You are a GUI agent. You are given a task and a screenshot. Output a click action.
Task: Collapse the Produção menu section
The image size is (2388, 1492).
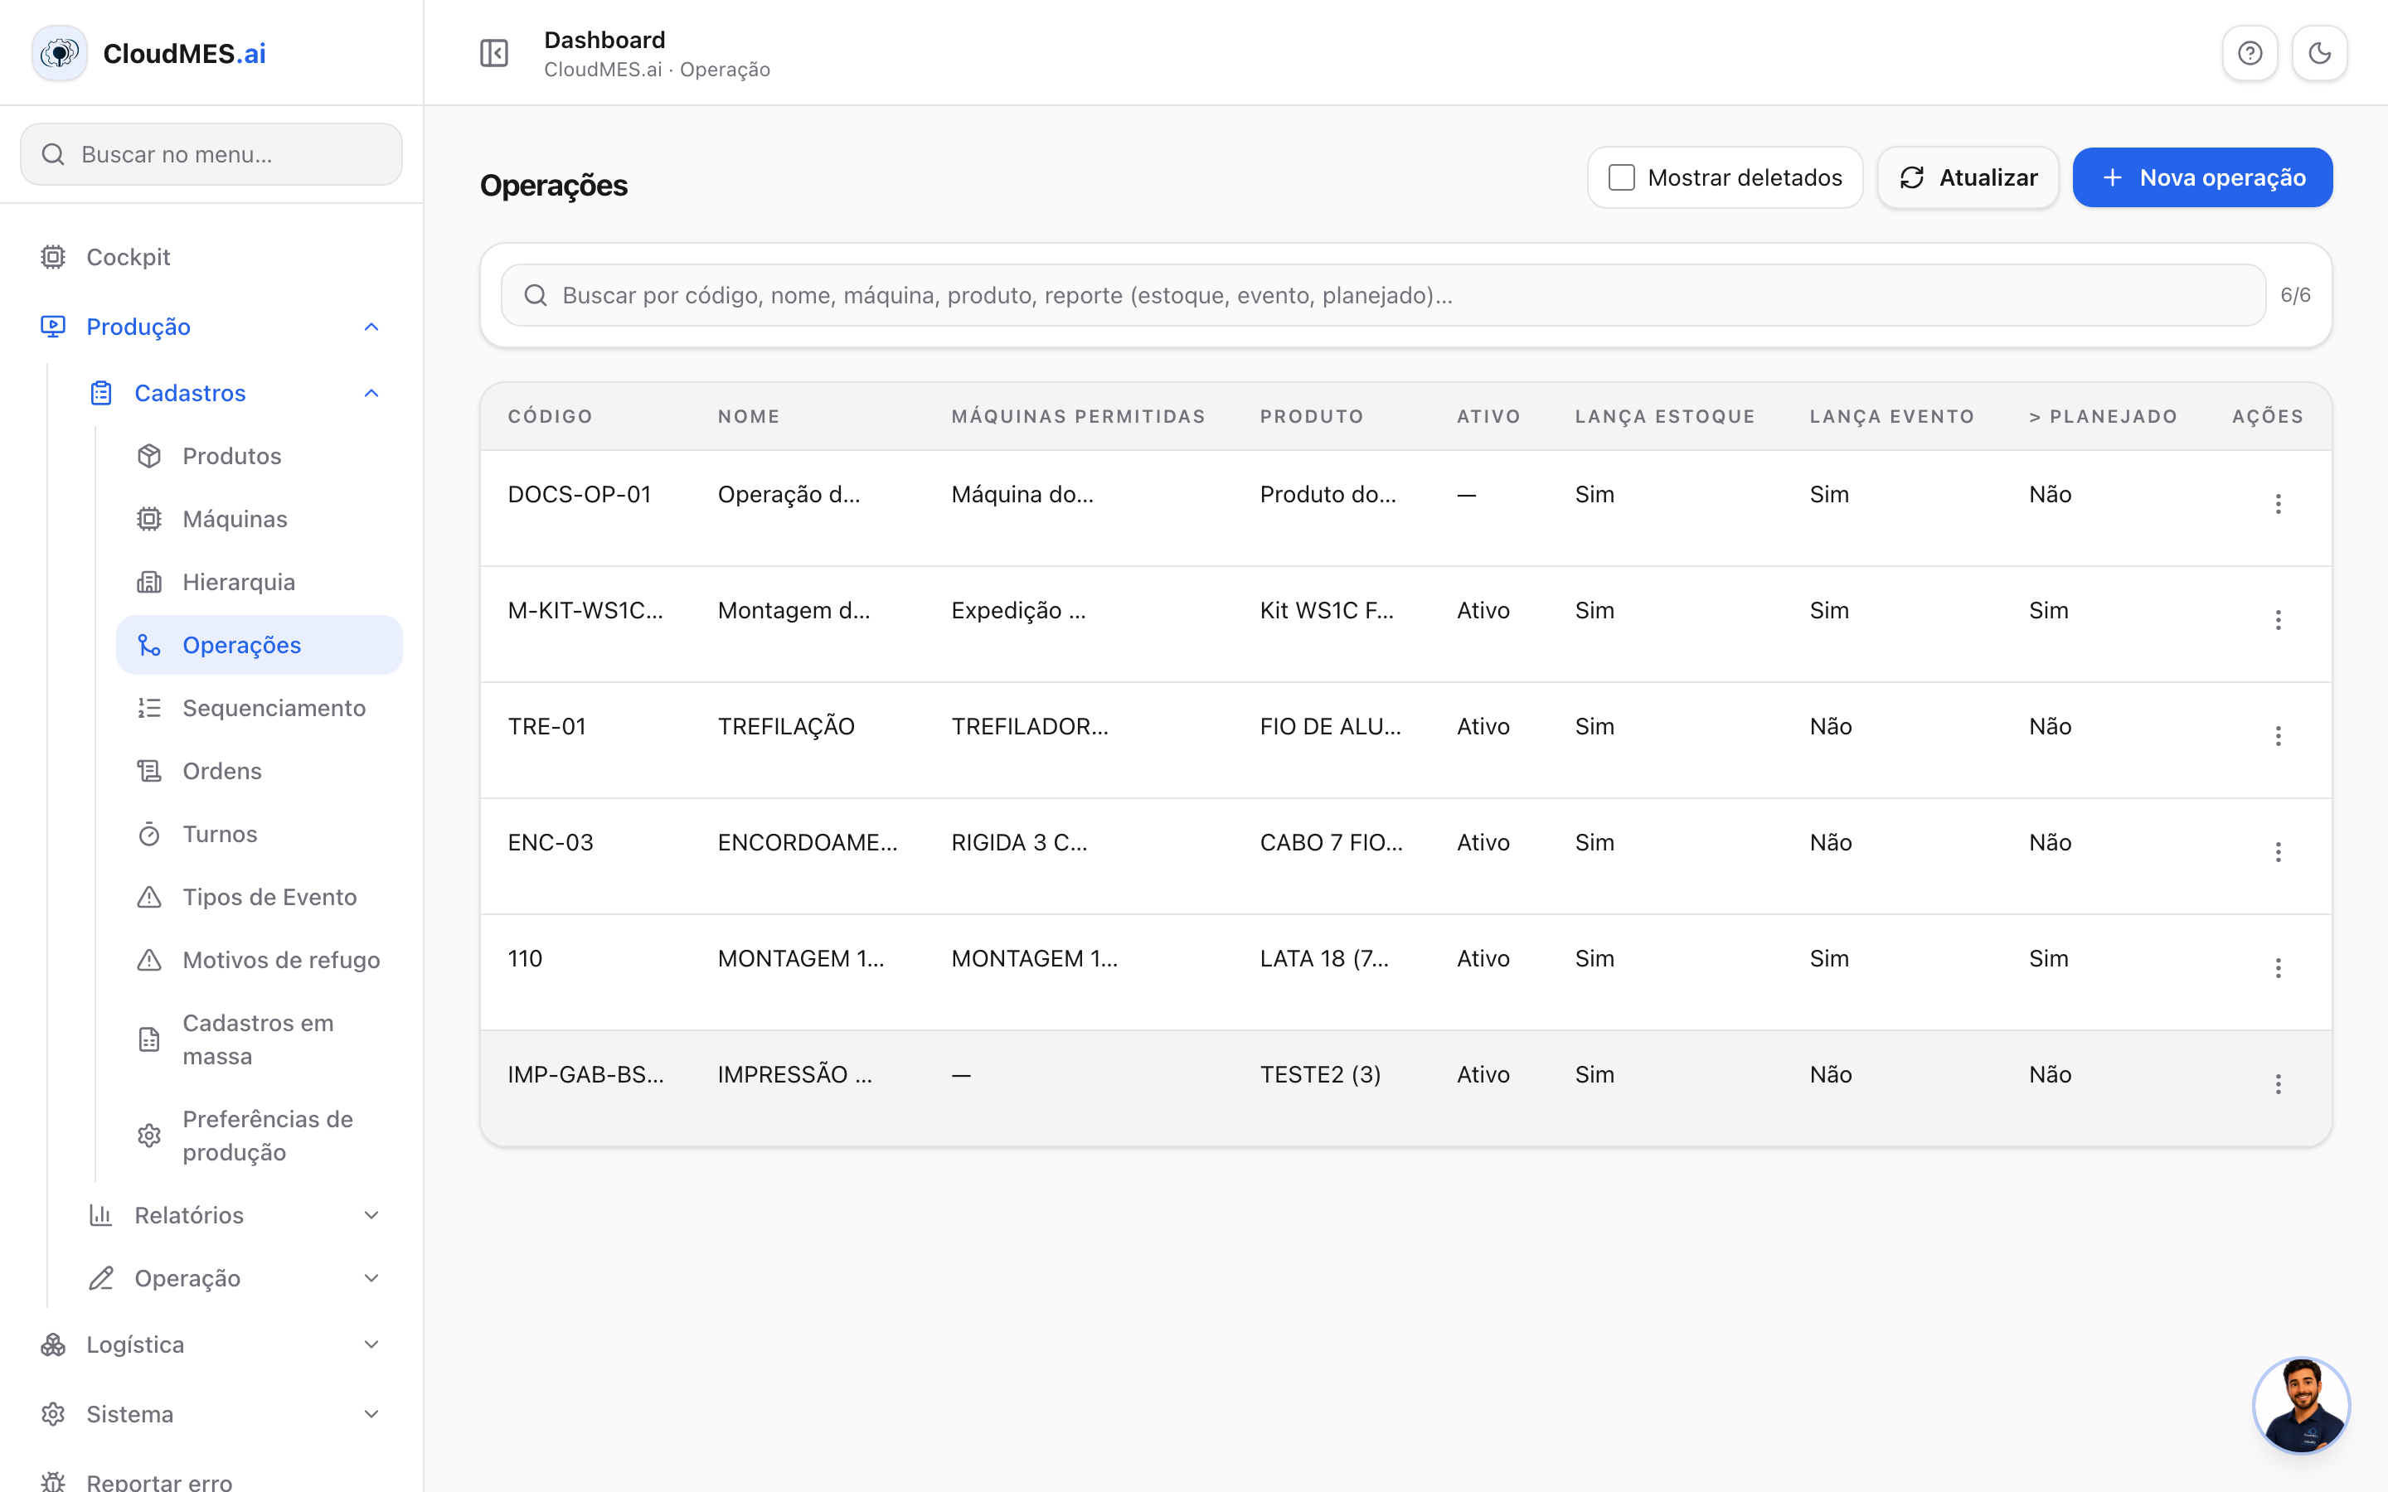[371, 327]
